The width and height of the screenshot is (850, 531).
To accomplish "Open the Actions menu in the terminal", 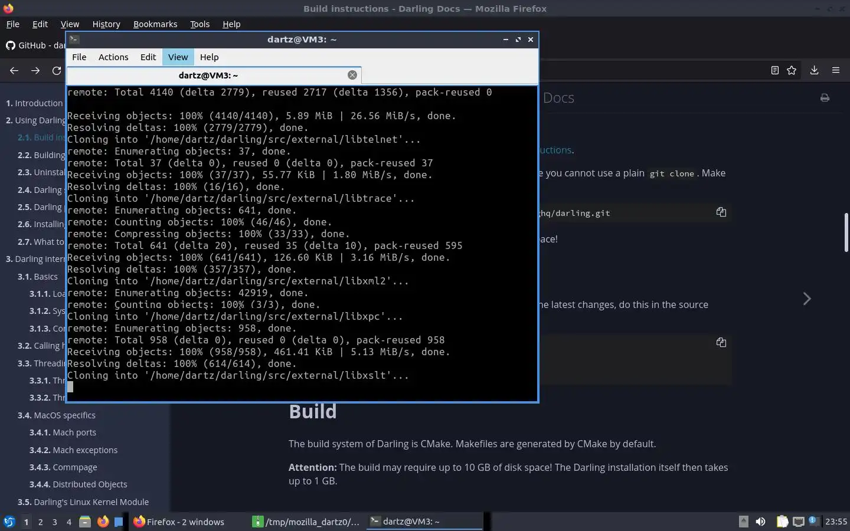I will coord(113,57).
